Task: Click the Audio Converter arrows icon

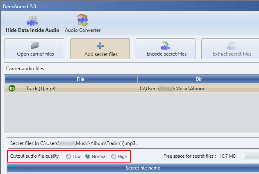Action: pos(83,20)
